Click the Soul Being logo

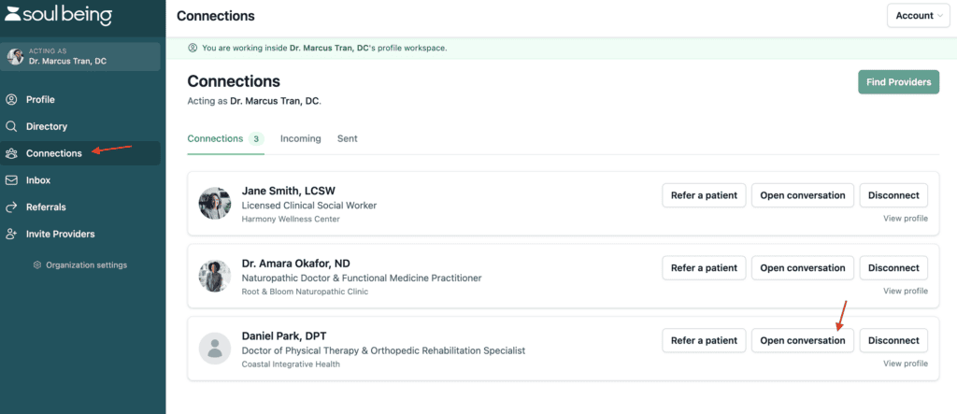[59, 15]
